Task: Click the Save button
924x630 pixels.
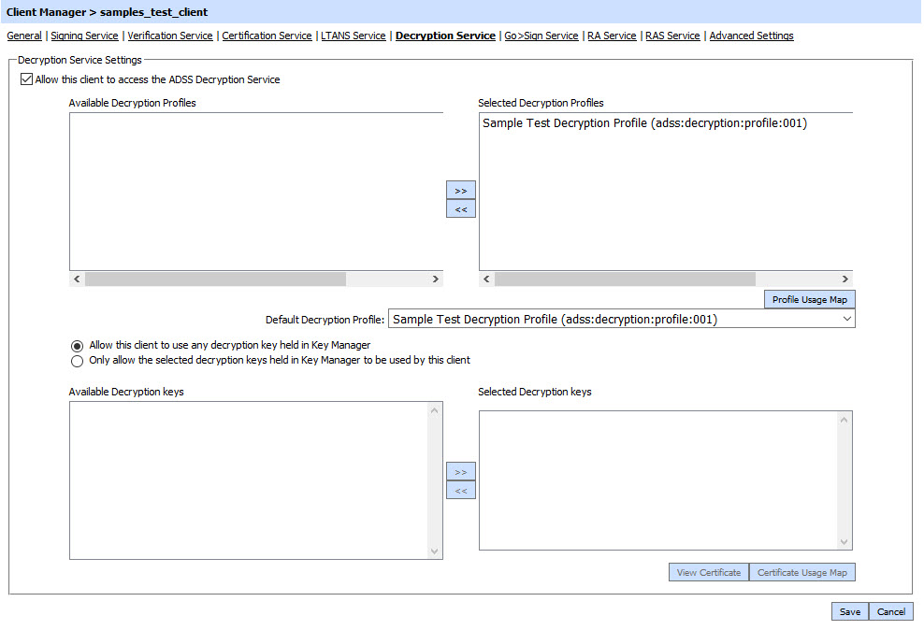Action: click(849, 612)
